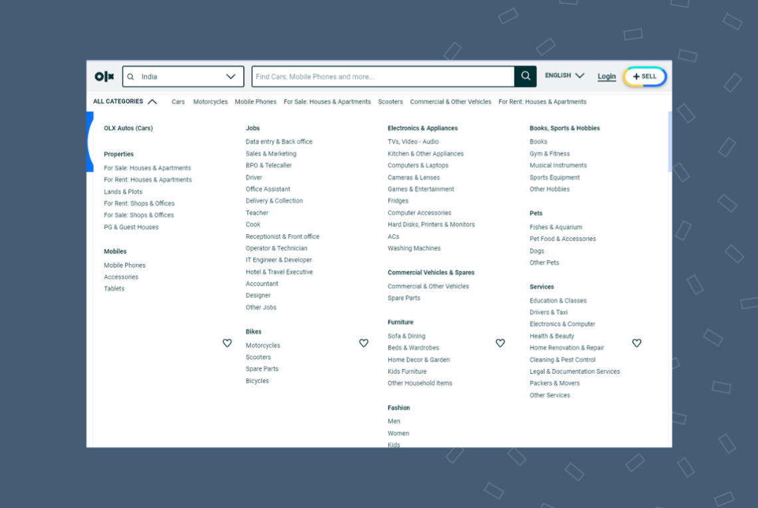Open the ENGLISH language dropdown

click(565, 75)
